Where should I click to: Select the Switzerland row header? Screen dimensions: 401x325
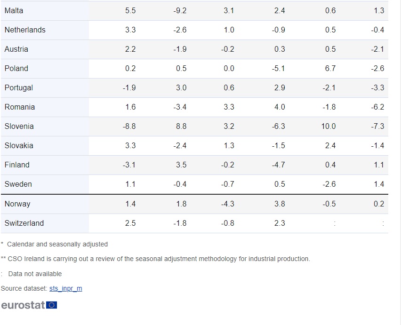click(24, 223)
